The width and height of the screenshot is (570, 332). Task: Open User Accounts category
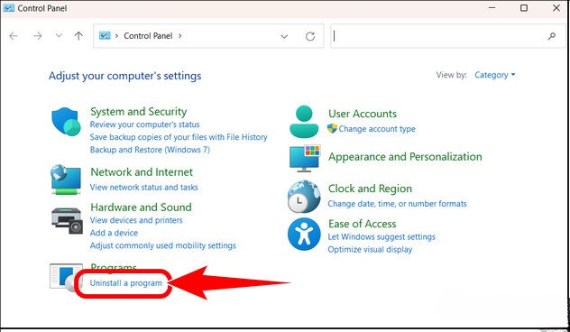(363, 114)
